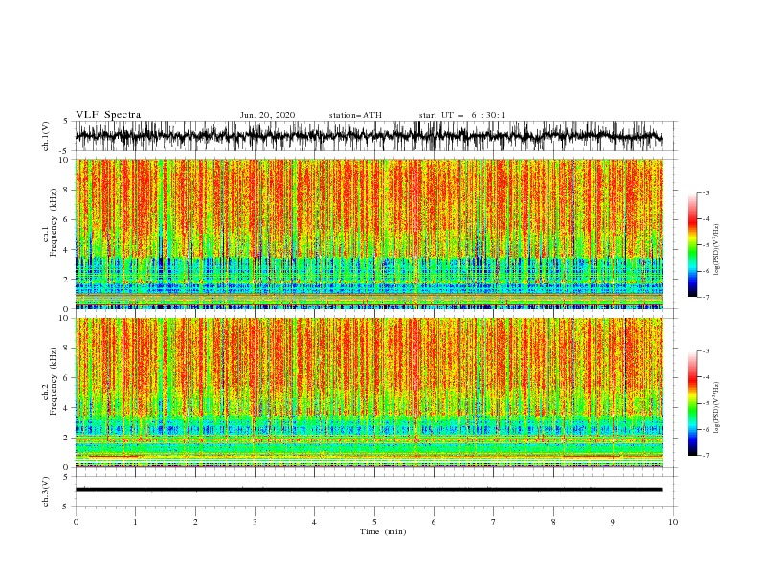
Task: Click the log(PSD) label beside ch.1 color bar
Action: coord(717,250)
